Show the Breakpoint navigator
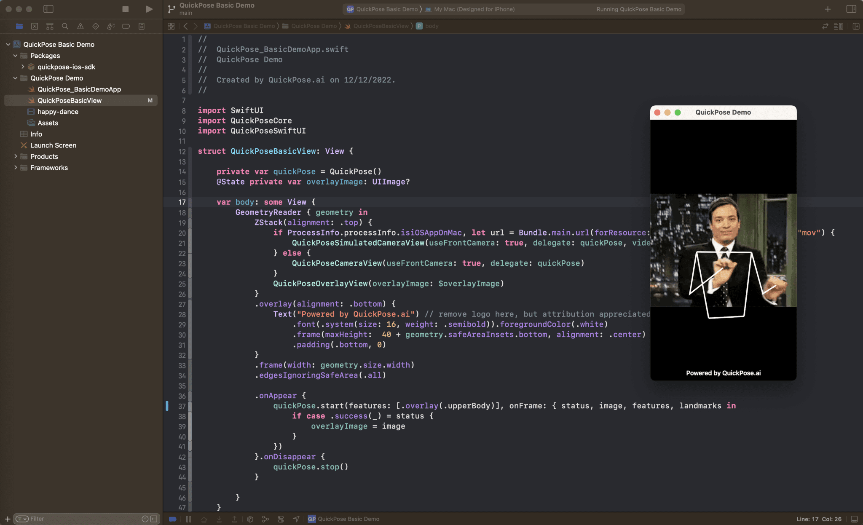863x525 pixels. (x=126, y=26)
